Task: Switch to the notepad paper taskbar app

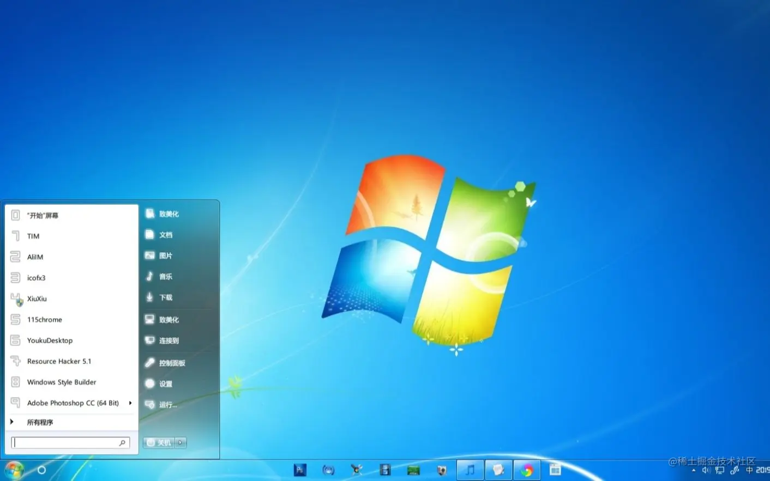Action: pyautogui.click(x=498, y=470)
